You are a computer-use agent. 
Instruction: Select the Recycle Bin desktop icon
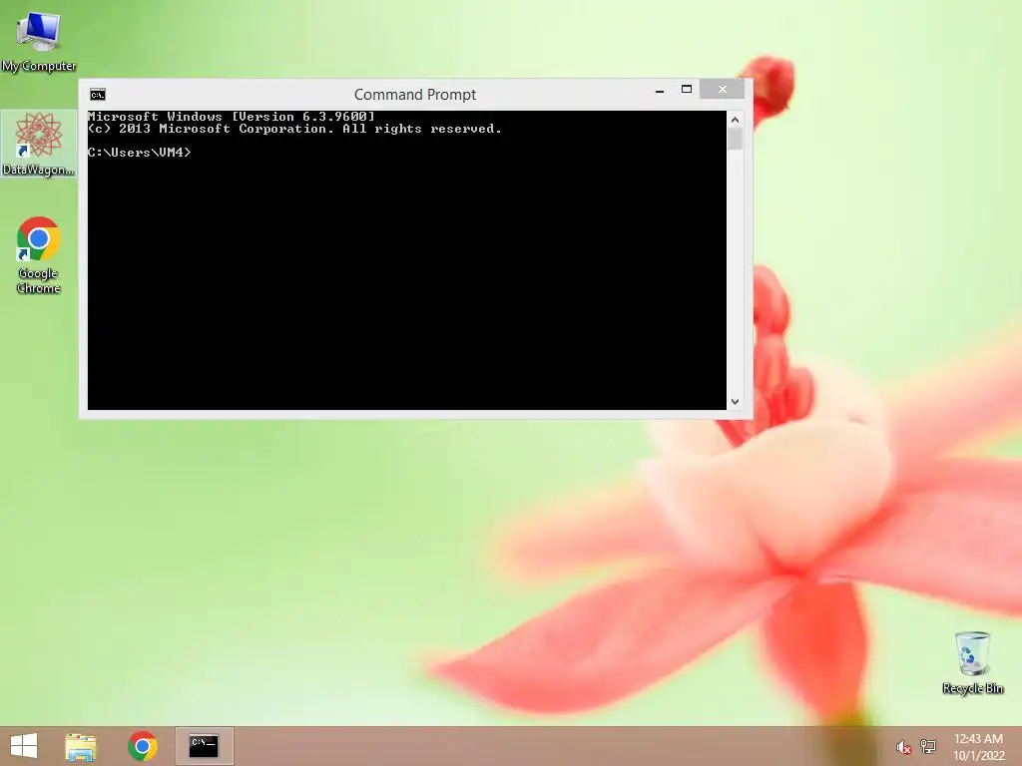[972, 662]
